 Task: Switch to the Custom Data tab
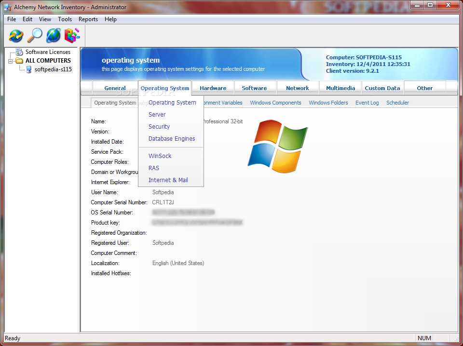pos(382,88)
